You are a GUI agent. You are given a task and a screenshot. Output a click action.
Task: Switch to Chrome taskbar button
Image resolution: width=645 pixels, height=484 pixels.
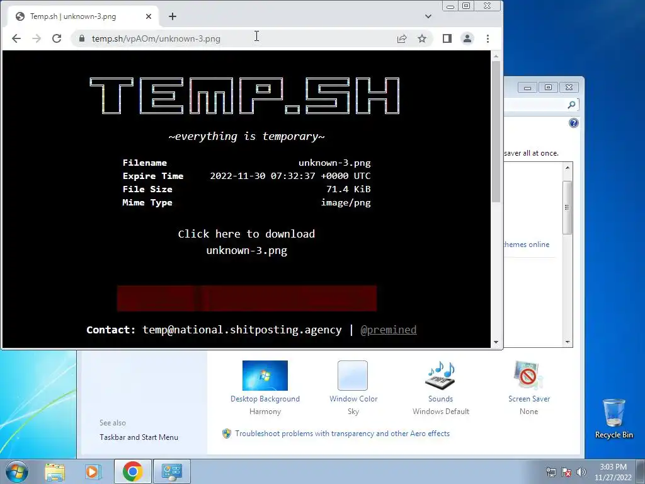132,471
